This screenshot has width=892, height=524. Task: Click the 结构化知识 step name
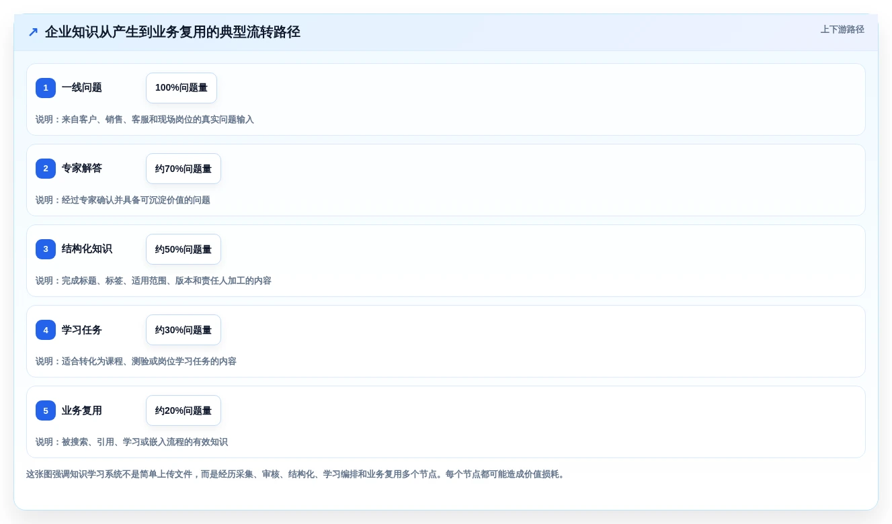coord(87,249)
